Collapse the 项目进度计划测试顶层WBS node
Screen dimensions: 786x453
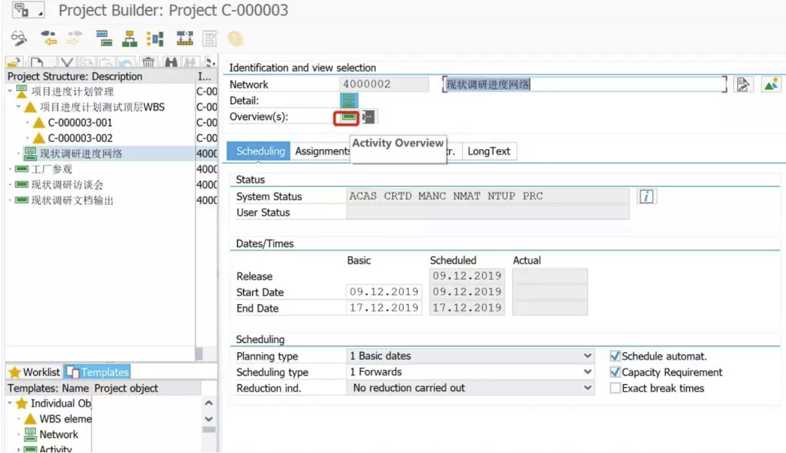[x=19, y=107]
